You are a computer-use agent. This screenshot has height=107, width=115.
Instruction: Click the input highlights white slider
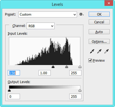tap(80, 67)
